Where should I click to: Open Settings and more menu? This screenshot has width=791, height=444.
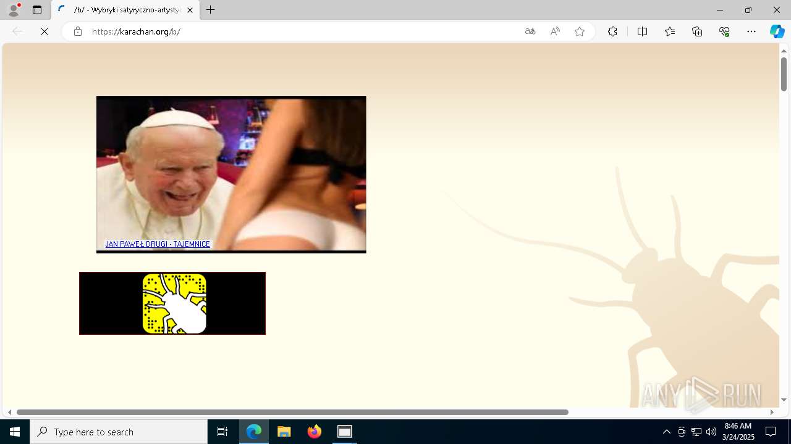[751, 31]
